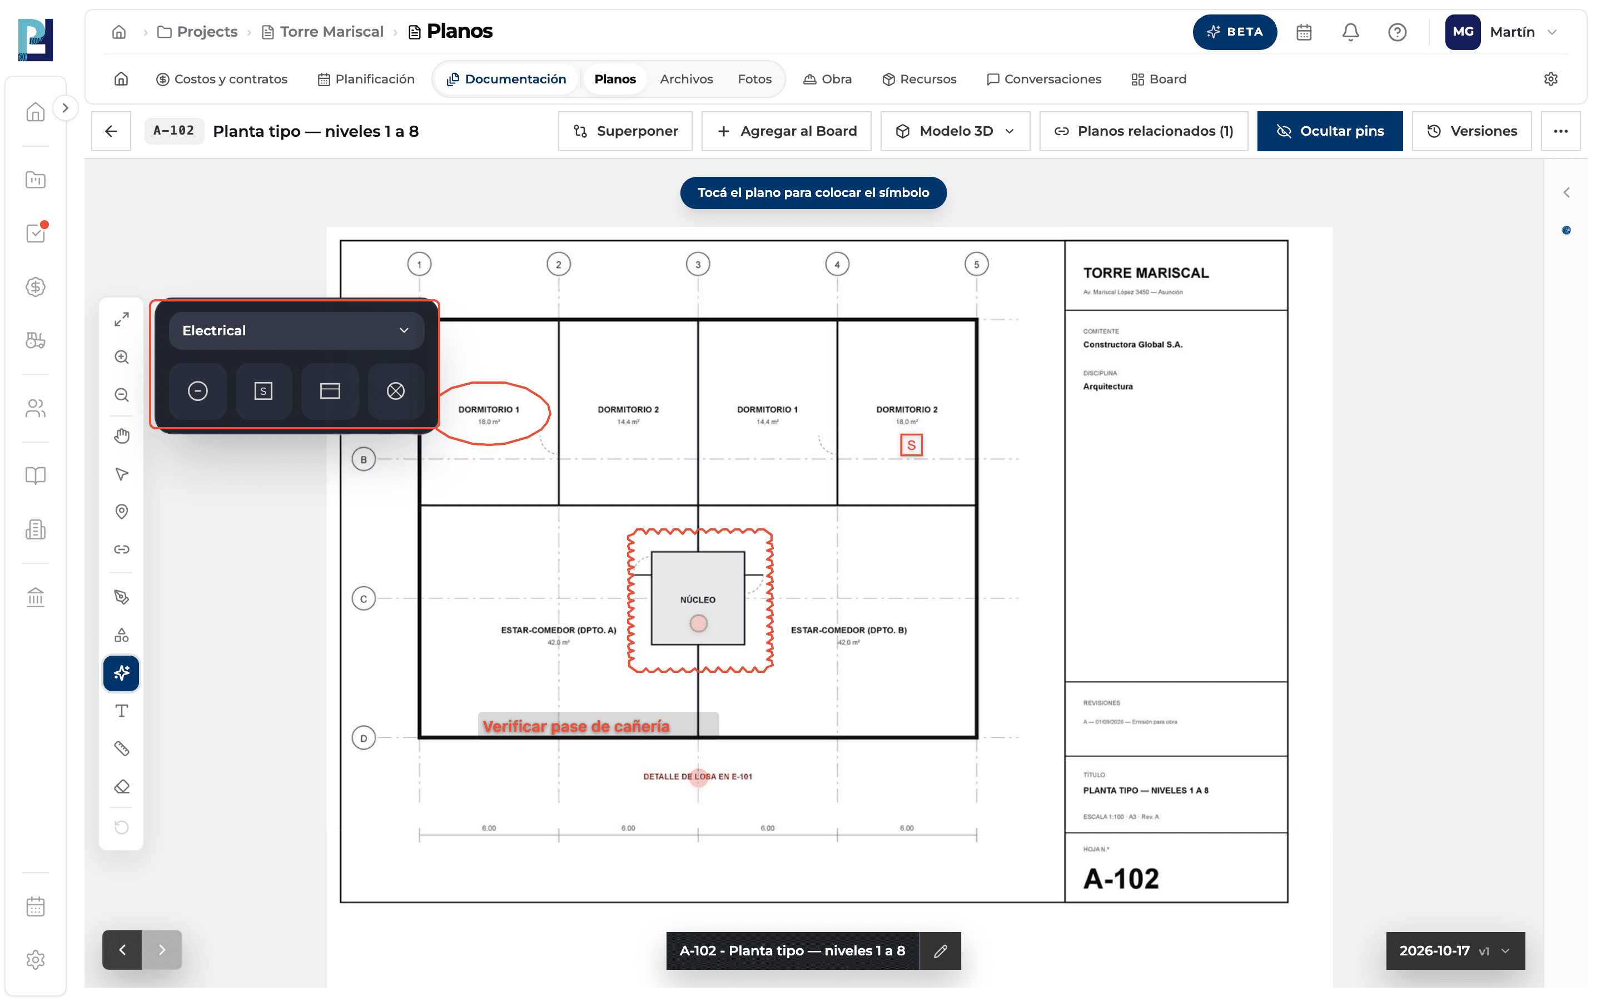Toggle the BETA mode button

[1235, 32]
